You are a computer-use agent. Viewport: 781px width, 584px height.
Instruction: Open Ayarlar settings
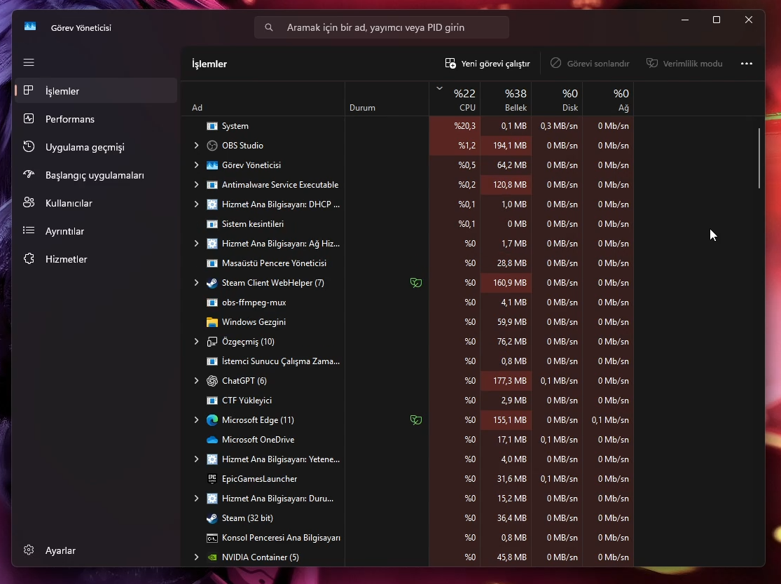[x=96, y=550]
